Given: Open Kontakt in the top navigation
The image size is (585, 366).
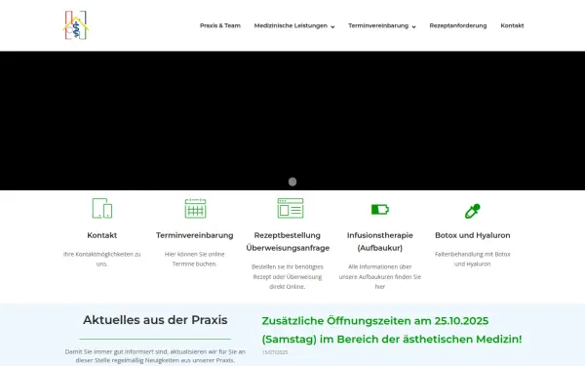Looking at the screenshot, I should (512, 25).
